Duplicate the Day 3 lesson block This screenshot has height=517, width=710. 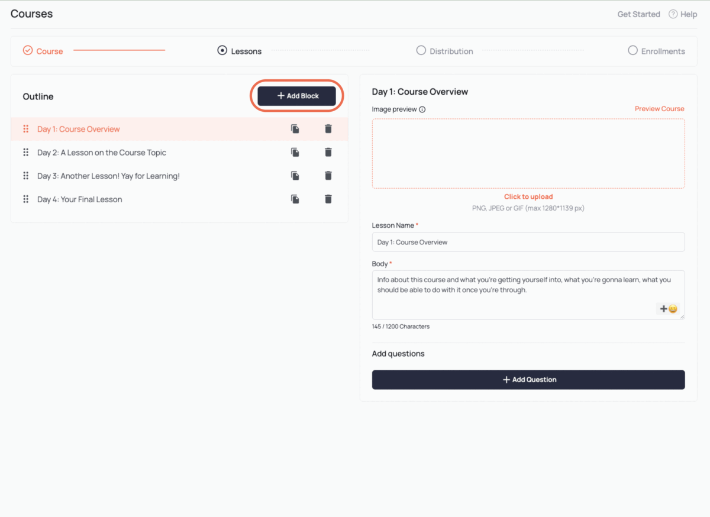pyautogui.click(x=295, y=176)
